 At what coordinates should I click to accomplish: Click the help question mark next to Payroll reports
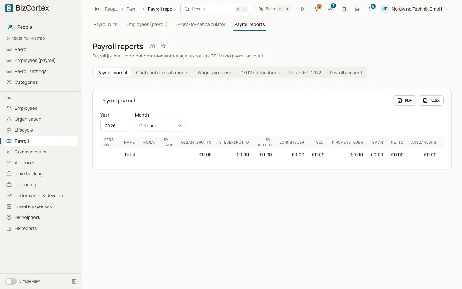click(x=152, y=46)
